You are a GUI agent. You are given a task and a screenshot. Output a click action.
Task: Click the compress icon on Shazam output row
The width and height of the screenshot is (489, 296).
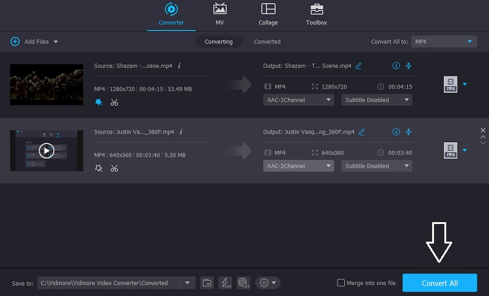[409, 66]
